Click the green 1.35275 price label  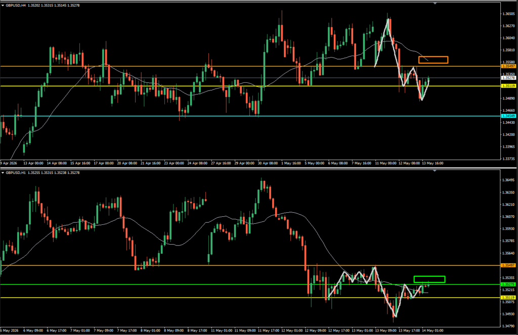point(509,284)
